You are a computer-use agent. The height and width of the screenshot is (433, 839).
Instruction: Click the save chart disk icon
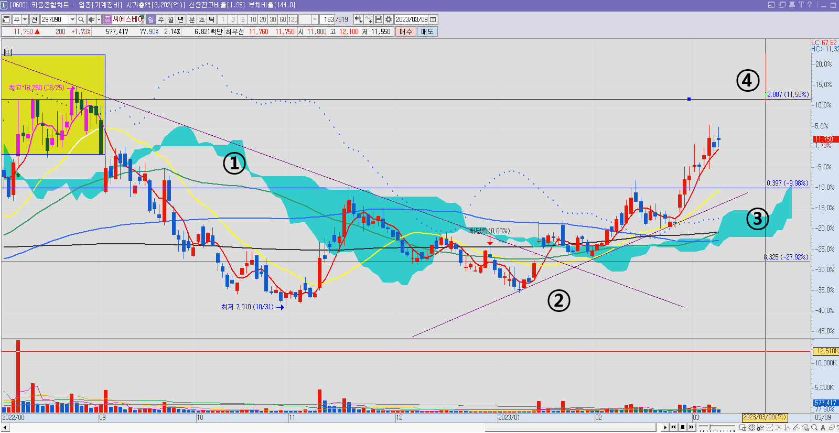[x=379, y=19]
